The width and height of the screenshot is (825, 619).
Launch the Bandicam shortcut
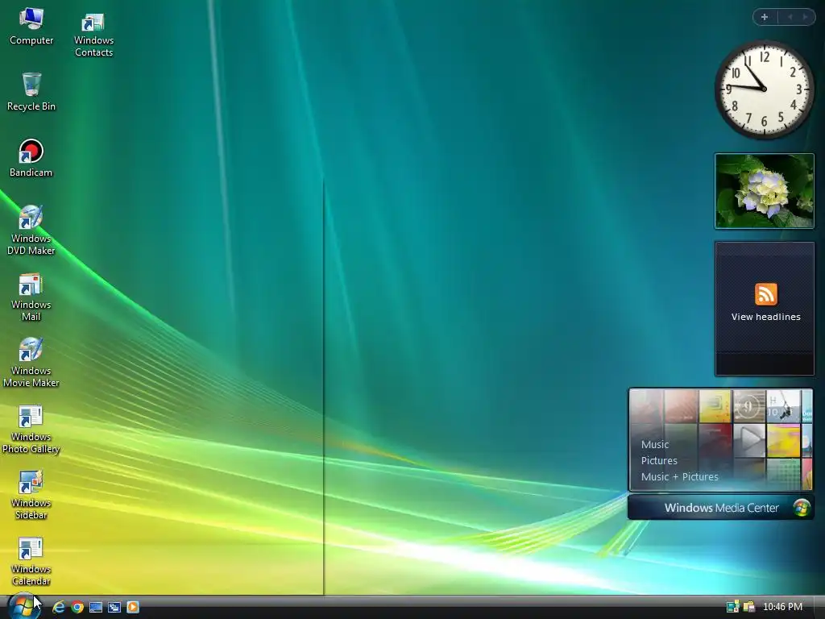[x=31, y=158]
